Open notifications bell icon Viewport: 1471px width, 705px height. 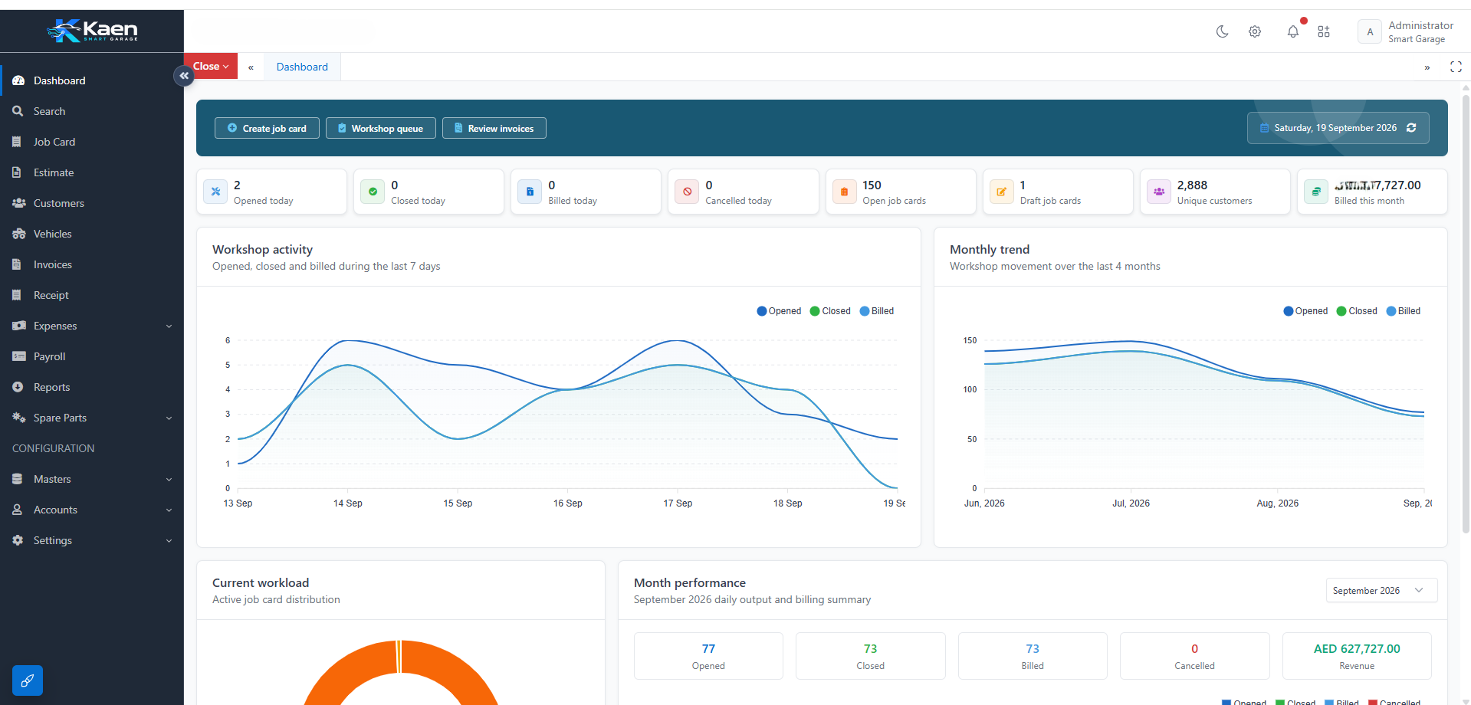point(1293,31)
